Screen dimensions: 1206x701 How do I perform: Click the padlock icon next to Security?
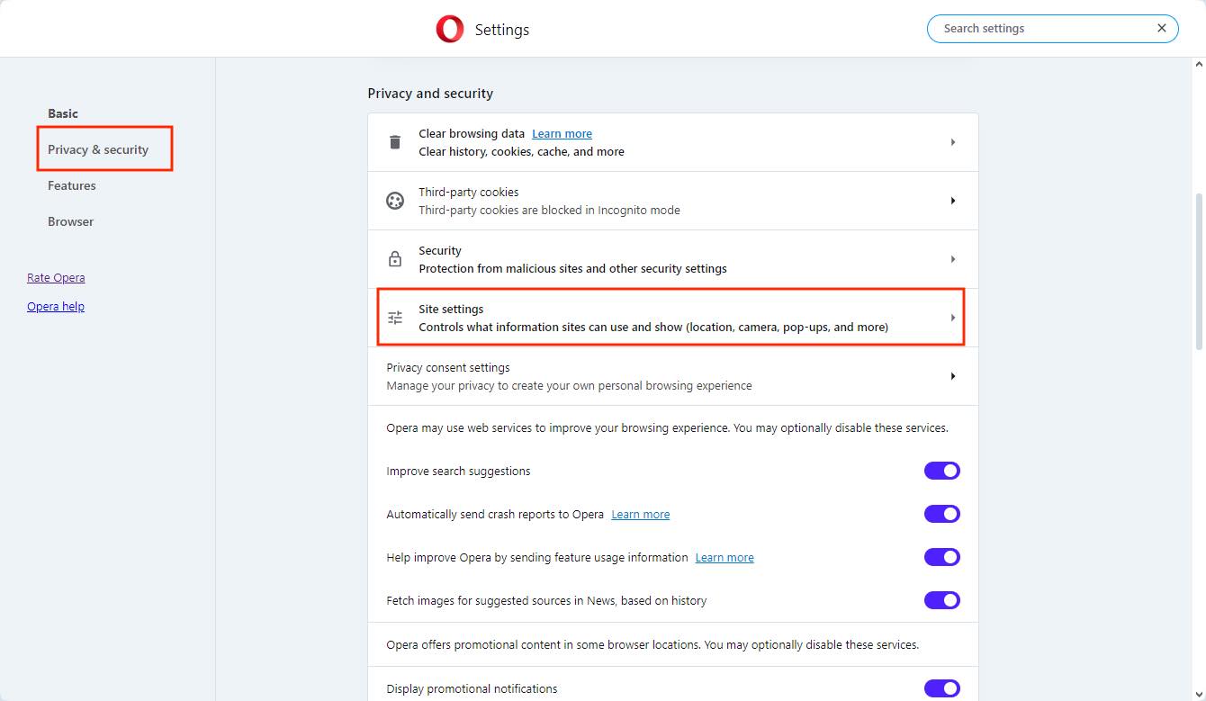click(395, 259)
